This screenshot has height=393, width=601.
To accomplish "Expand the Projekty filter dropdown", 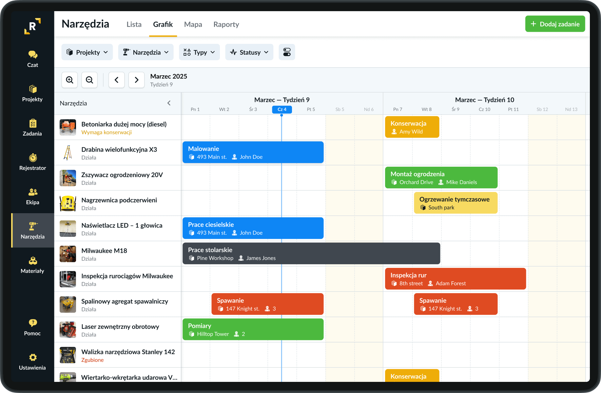I will 87,52.
